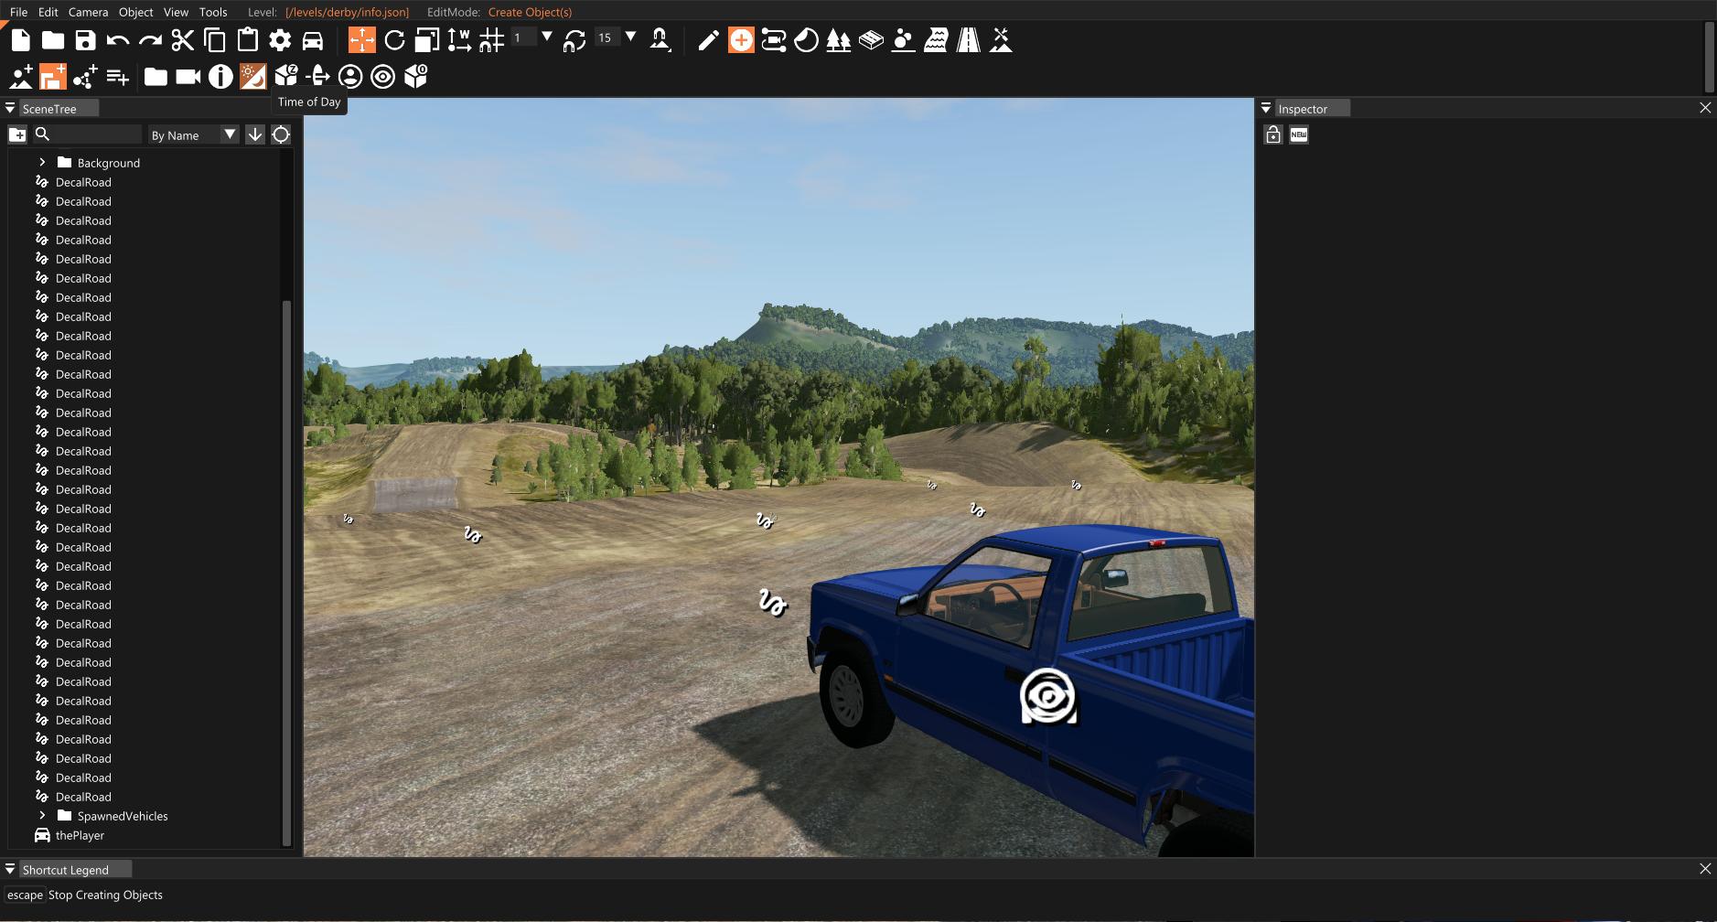Expand the Background folder
Screen dimensions: 1717x922
coord(42,162)
